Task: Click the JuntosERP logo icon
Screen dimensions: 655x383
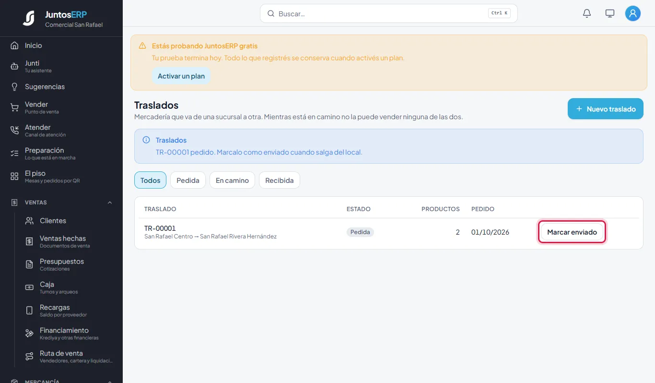Action: (x=29, y=18)
